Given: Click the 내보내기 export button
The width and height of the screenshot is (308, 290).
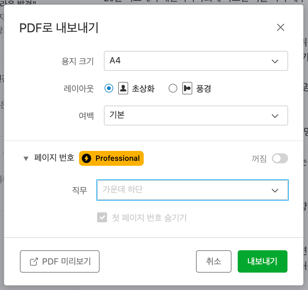Looking at the screenshot, I should 262,261.
